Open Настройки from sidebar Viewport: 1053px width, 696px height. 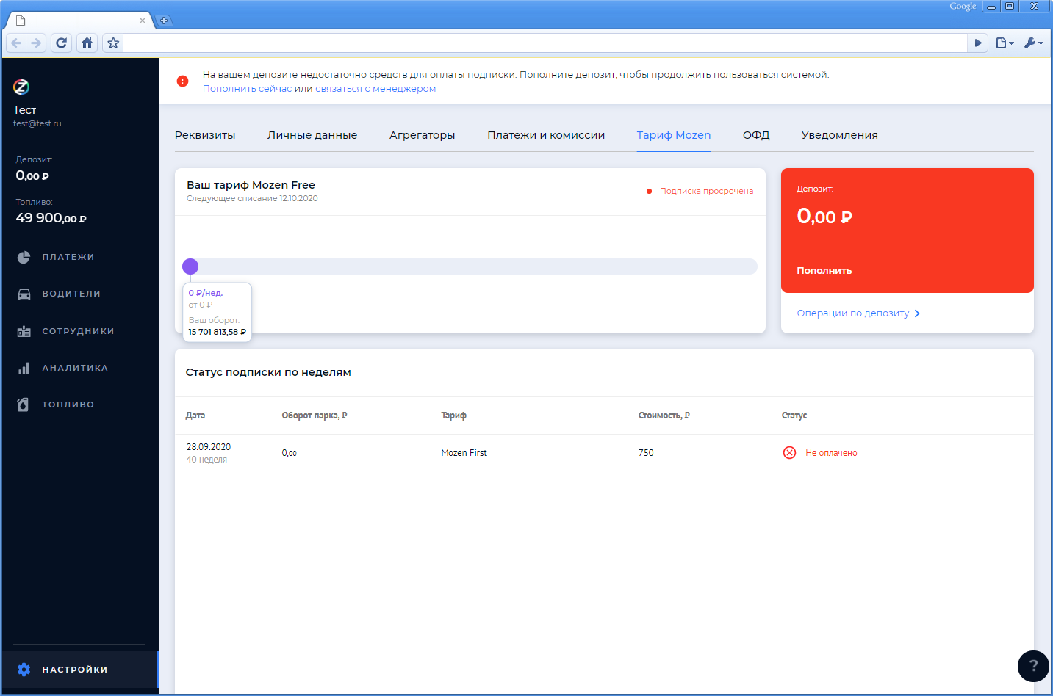(x=79, y=670)
